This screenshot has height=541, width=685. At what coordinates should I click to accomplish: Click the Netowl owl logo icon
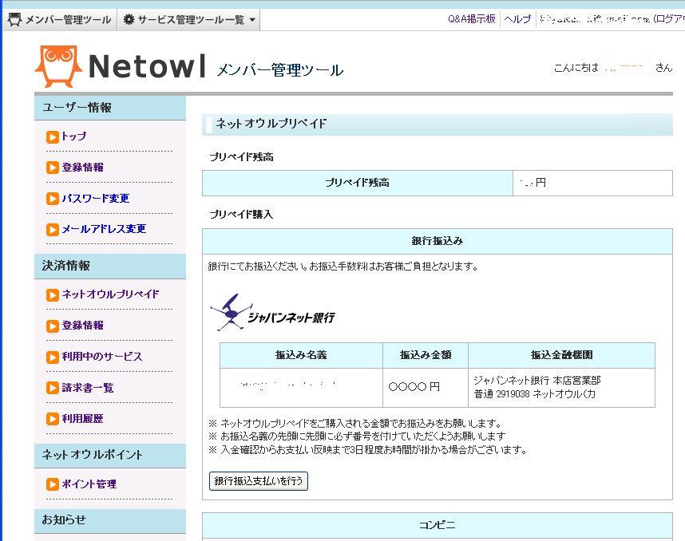click(x=58, y=66)
